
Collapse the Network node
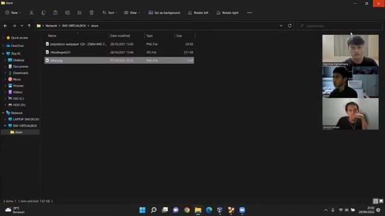click(3, 113)
